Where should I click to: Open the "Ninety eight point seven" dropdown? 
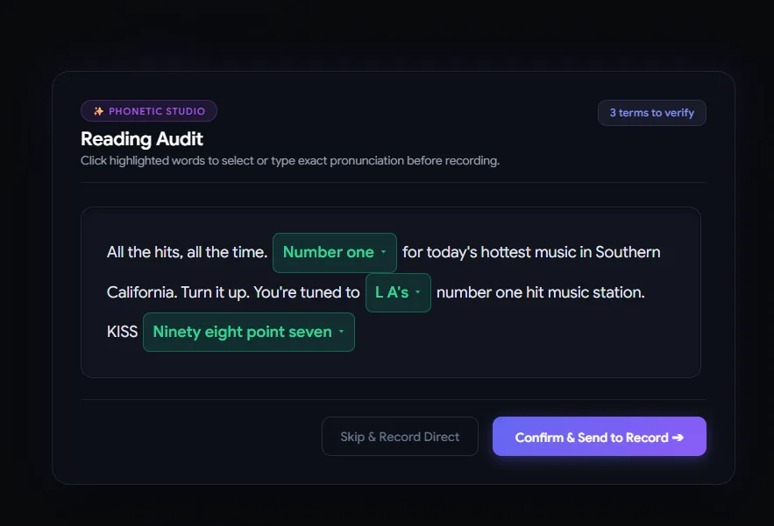point(249,332)
